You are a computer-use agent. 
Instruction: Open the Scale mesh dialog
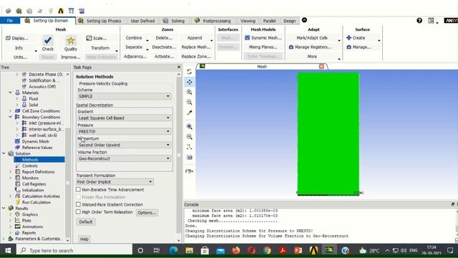point(97,38)
